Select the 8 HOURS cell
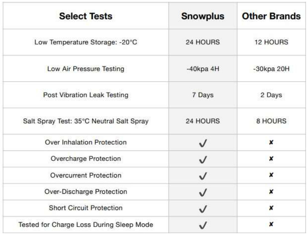 coord(271,121)
